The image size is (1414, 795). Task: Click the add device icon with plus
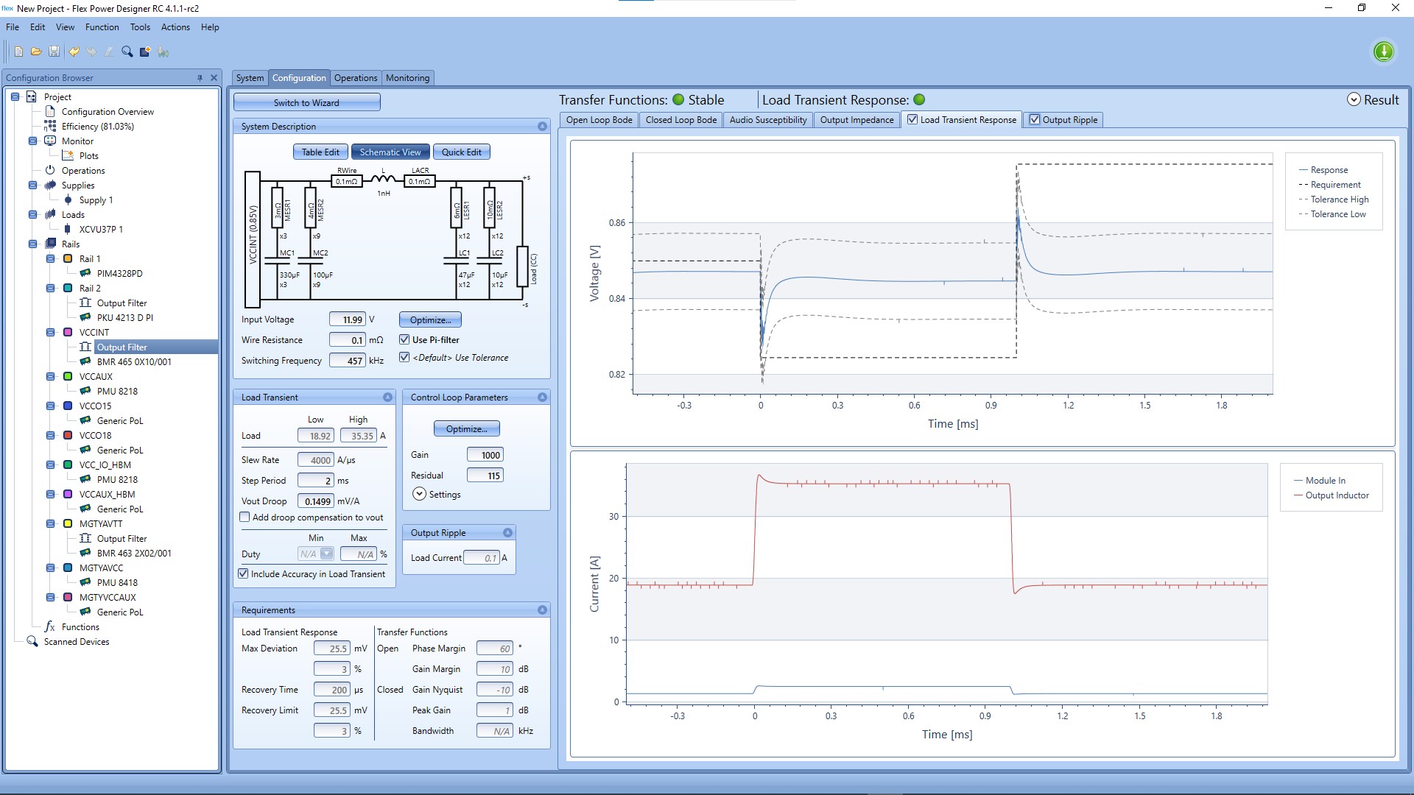(145, 52)
